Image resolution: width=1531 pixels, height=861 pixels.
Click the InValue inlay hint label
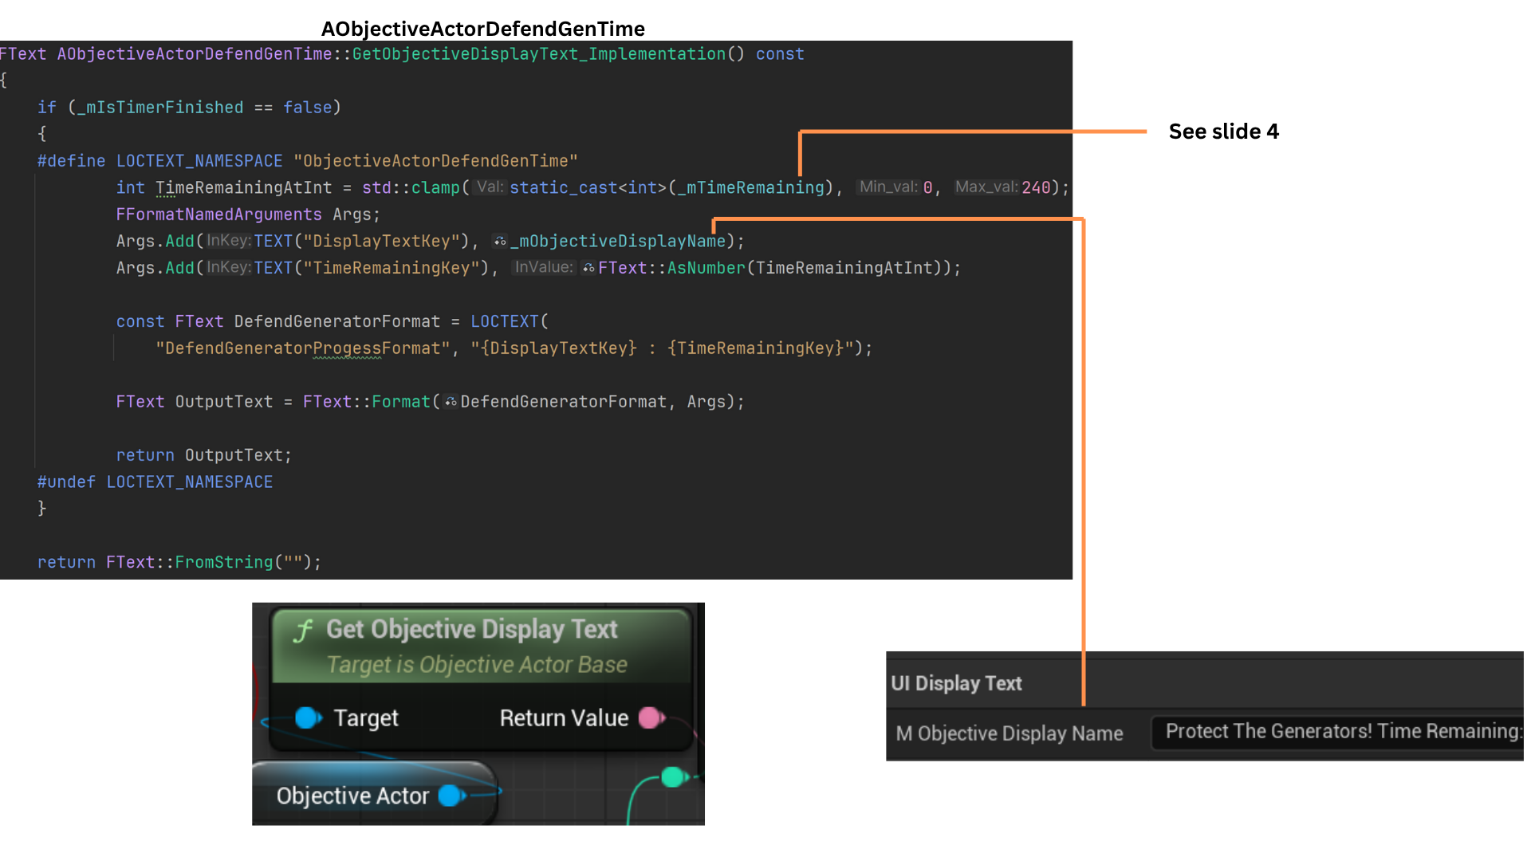(543, 268)
